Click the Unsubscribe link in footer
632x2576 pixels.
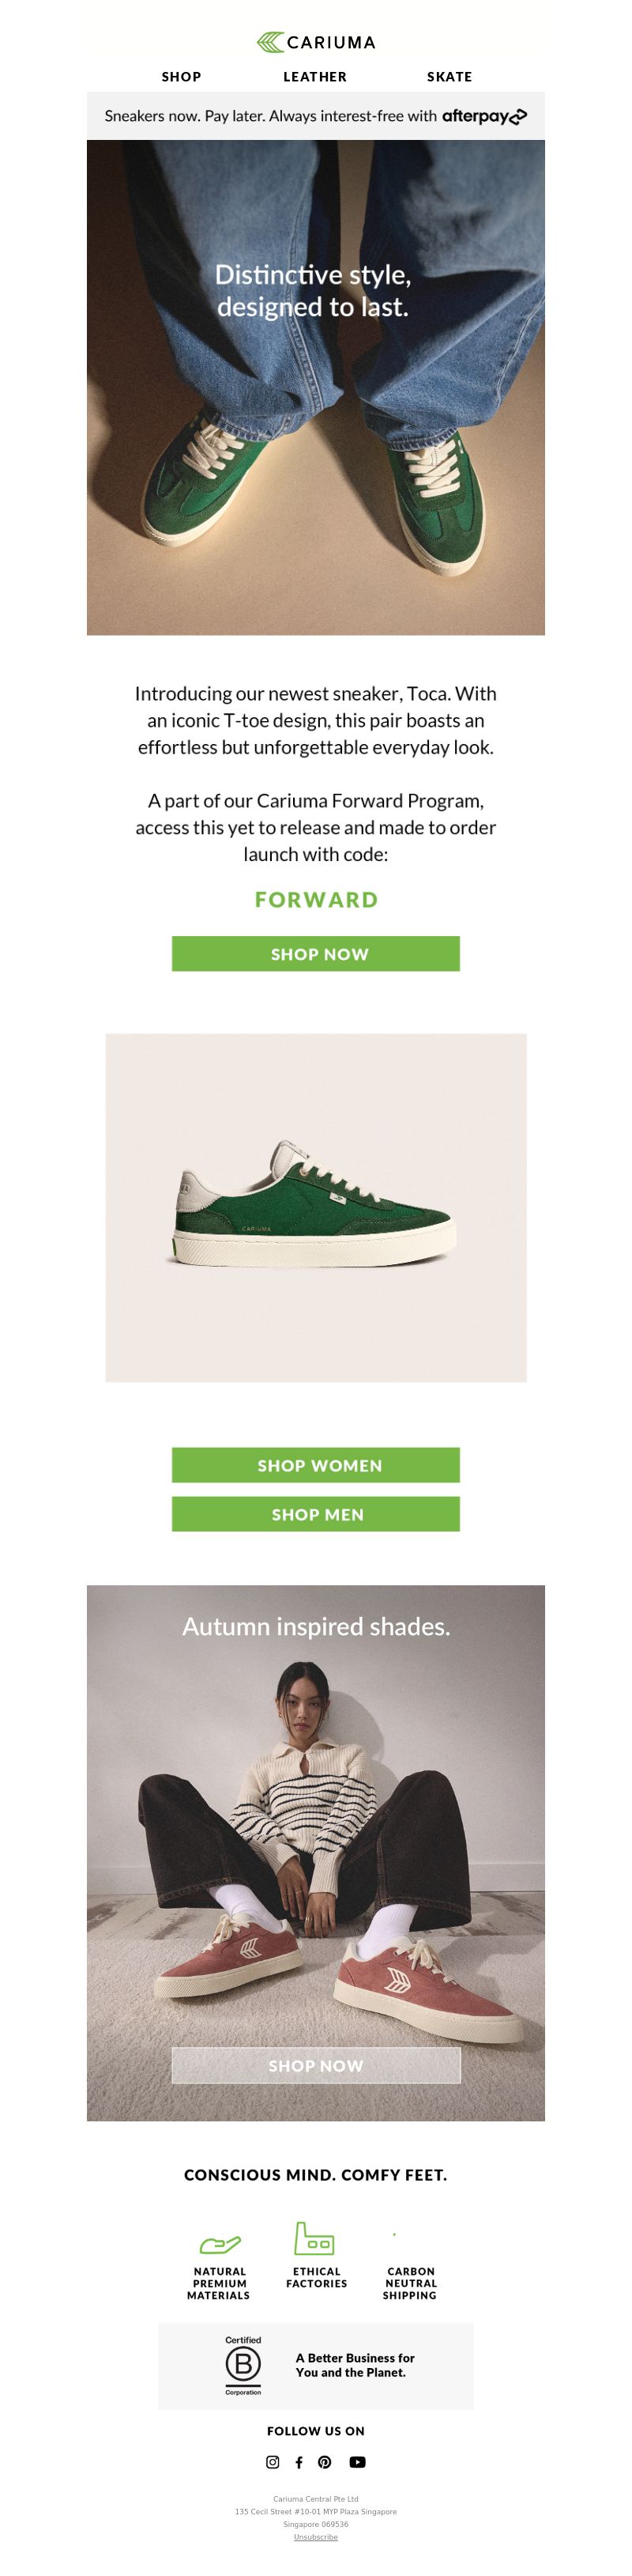click(315, 2536)
